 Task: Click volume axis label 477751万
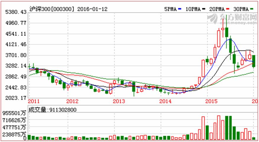pos(14,128)
